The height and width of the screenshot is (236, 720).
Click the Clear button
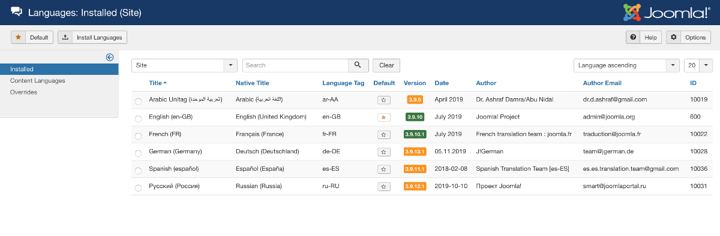tap(386, 65)
